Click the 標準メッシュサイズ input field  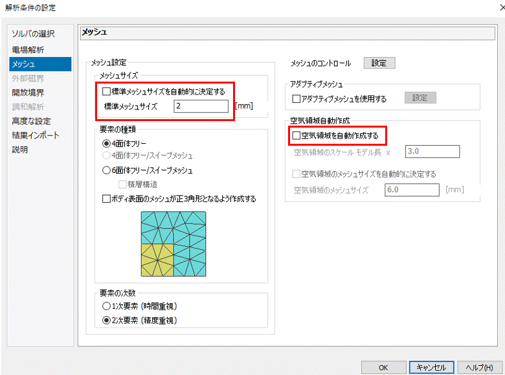[201, 106]
